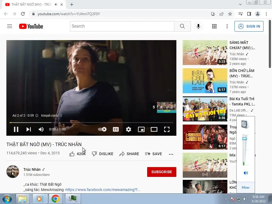Image resolution: width=272 pixels, height=204 pixels.
Task: Bookmark this page with the star icon
Action: click(x=230, y=14)
